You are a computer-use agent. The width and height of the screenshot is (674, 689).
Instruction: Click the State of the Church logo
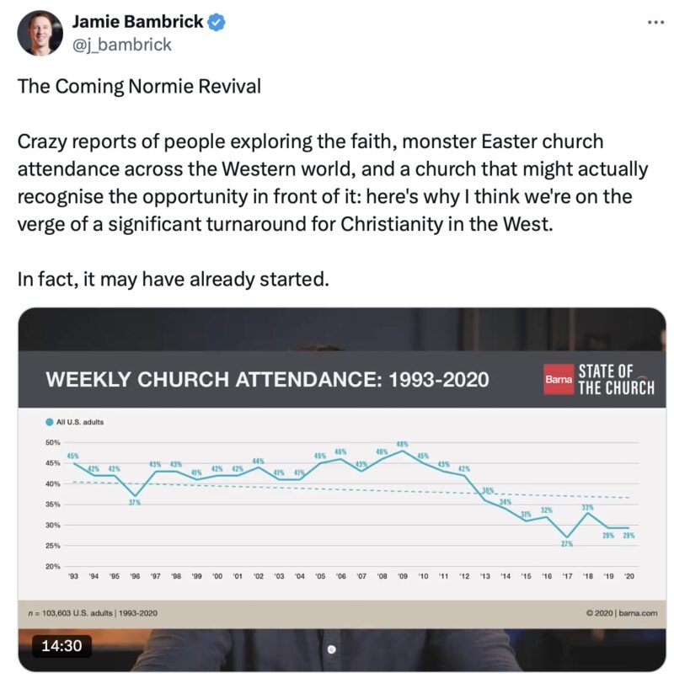click(616, 380)
